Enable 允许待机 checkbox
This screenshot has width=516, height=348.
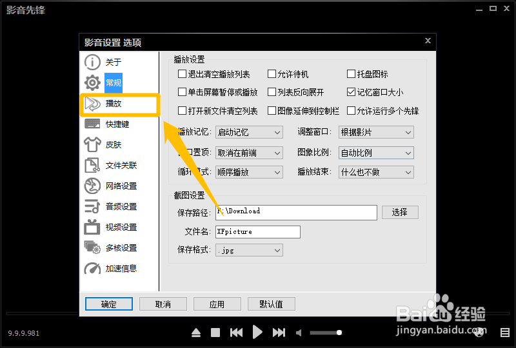coord(272,74)
